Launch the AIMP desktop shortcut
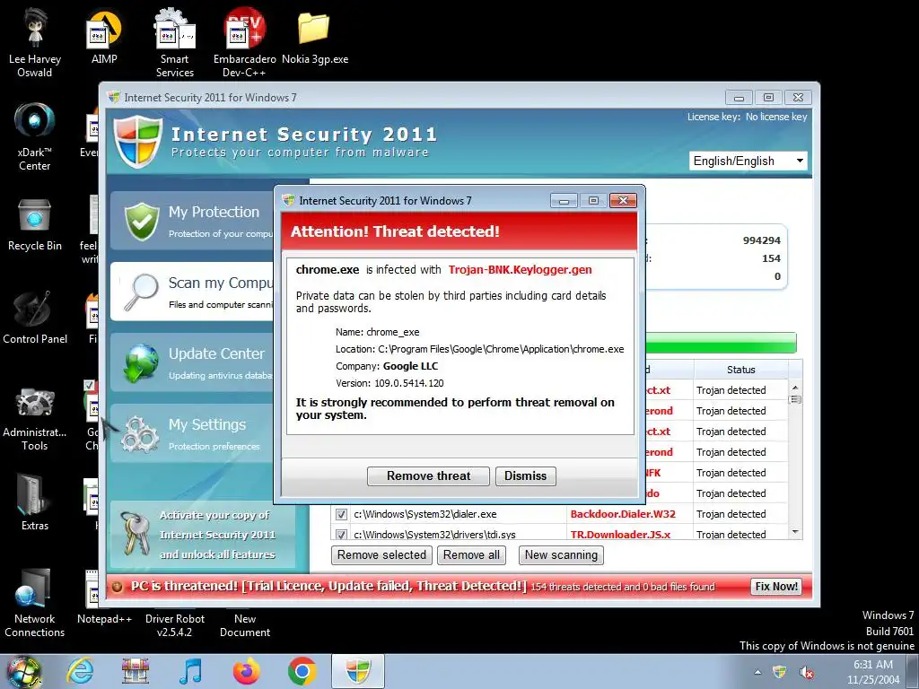The width and height of the screenshot is (919, 689). click(104, 36)
